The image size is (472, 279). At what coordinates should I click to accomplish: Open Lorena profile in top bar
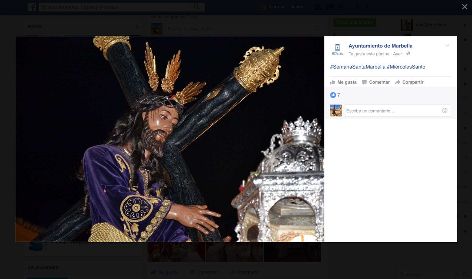(x=272, y=7)
